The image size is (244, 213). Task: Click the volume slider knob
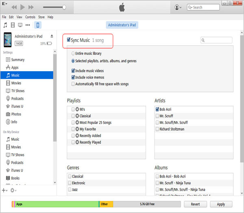pos(64,7)
